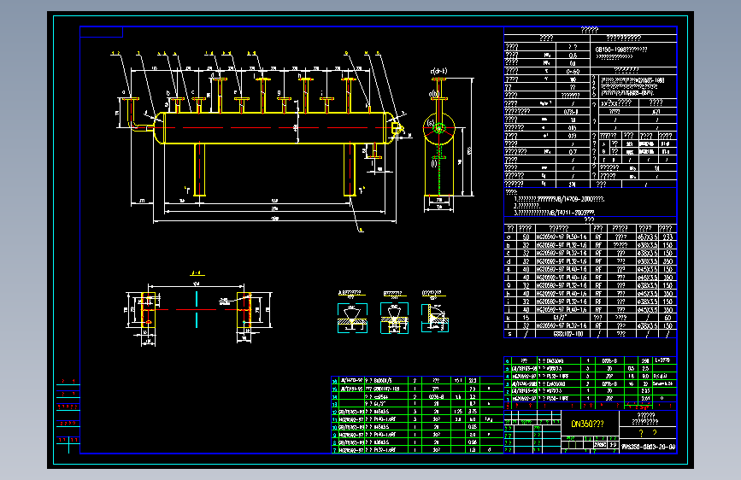Screen dimensions: 741x480
Task: Click parts list item number 12
Action: point(334,412)
